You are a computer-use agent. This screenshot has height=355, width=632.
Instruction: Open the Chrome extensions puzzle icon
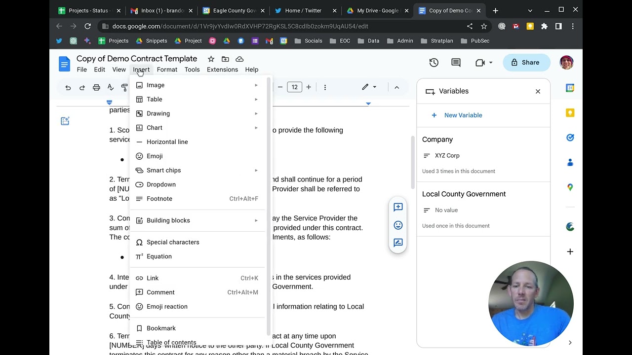[x=544, y=26]
